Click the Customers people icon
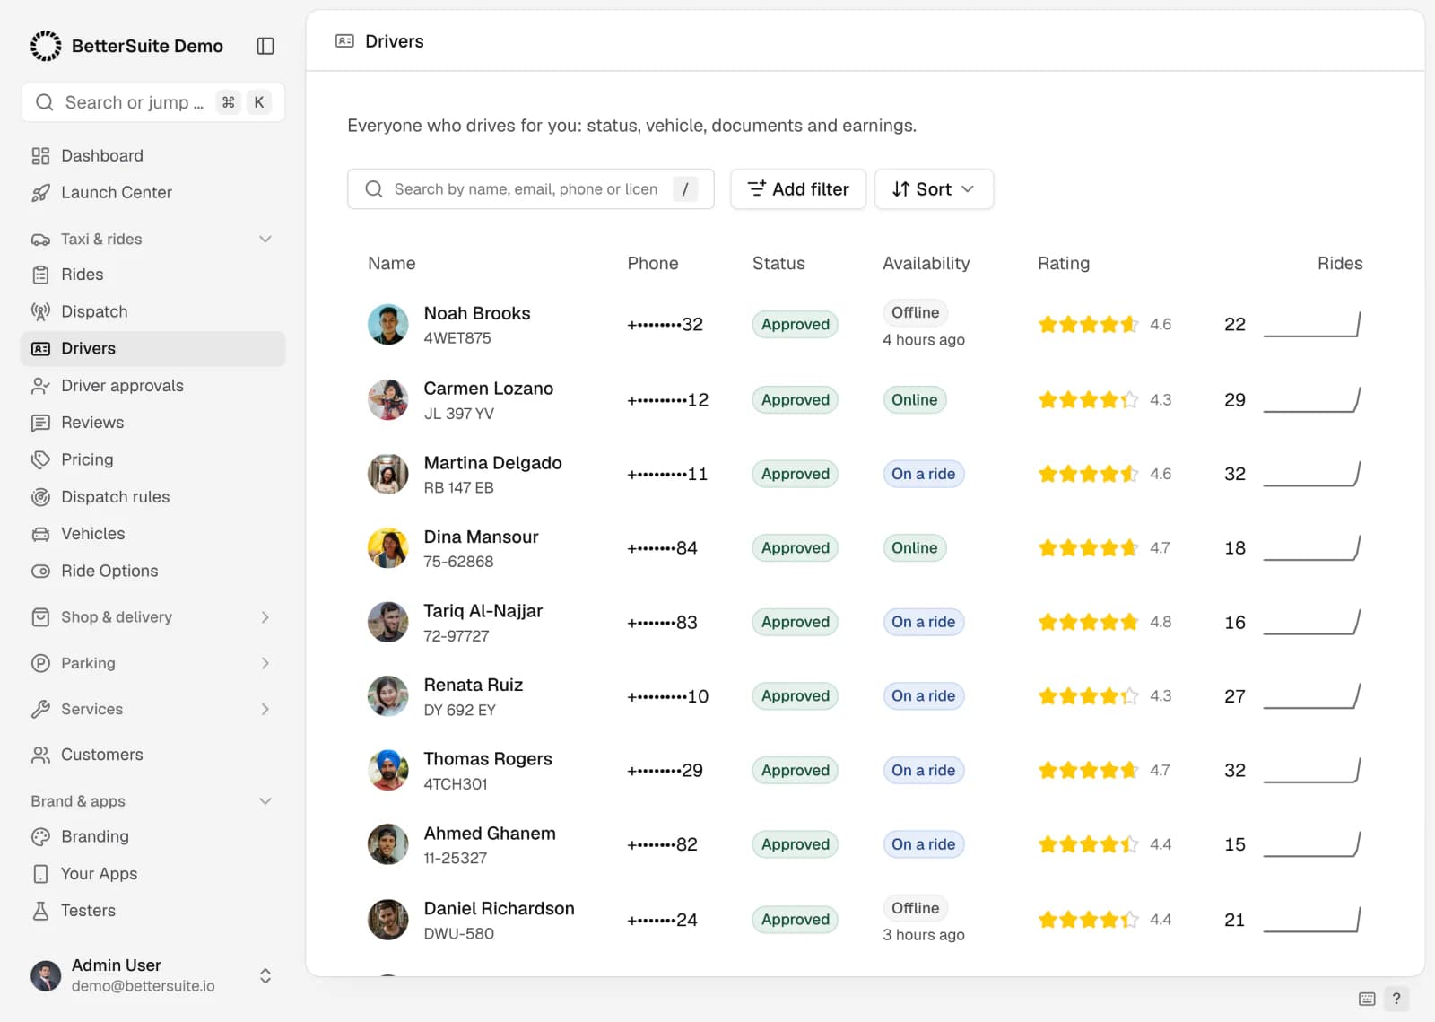 (x=40, y=755)
